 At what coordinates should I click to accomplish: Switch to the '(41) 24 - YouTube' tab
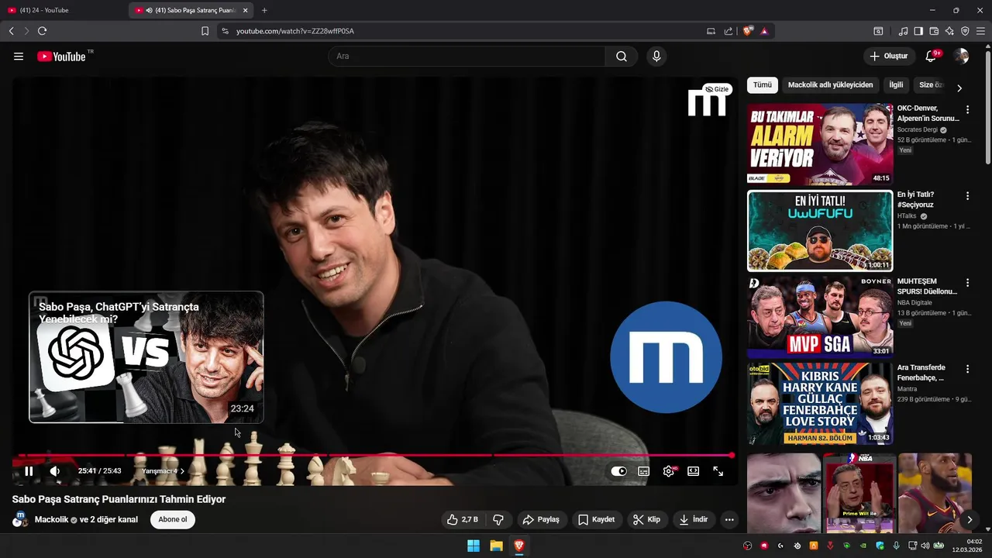tap(62, 10)
